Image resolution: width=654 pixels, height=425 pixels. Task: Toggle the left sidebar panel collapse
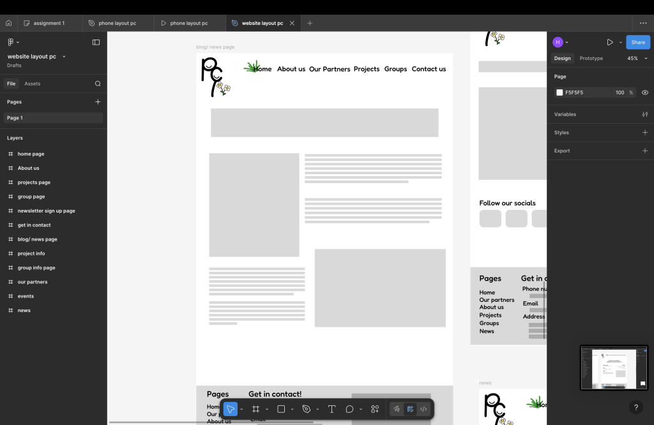[x=96, y=42]
